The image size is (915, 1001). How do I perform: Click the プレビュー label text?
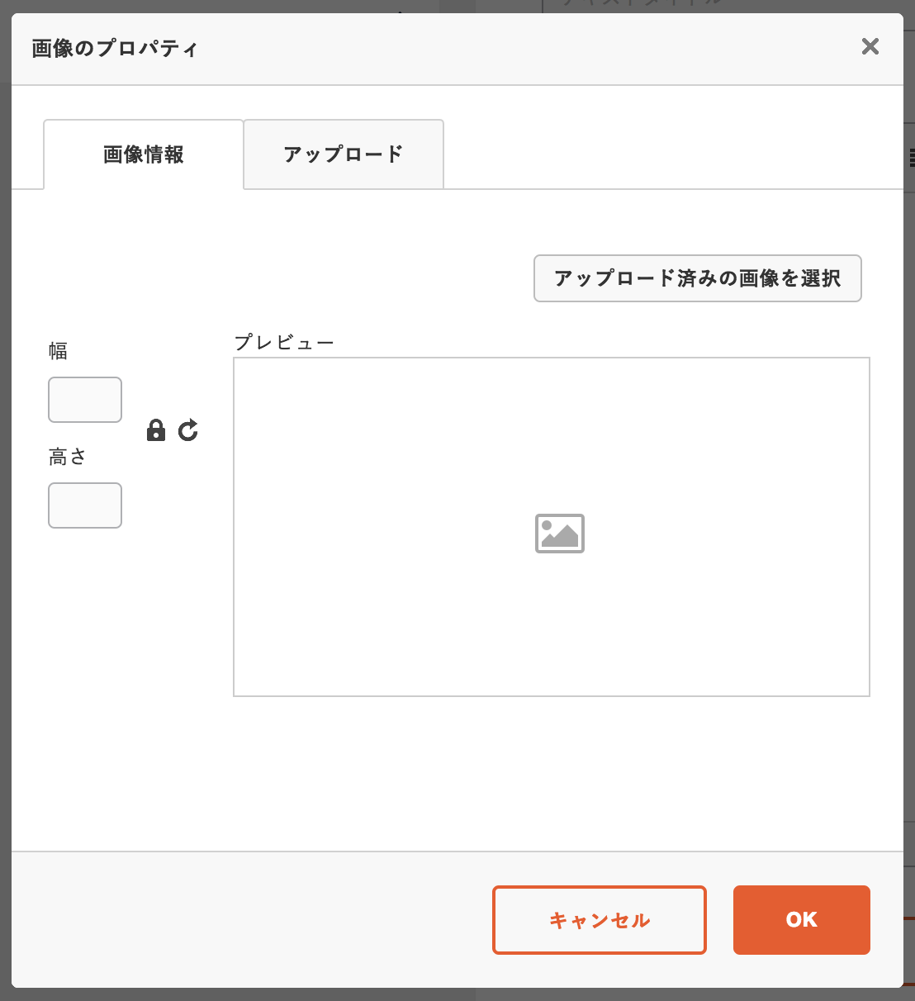(284, 342)
